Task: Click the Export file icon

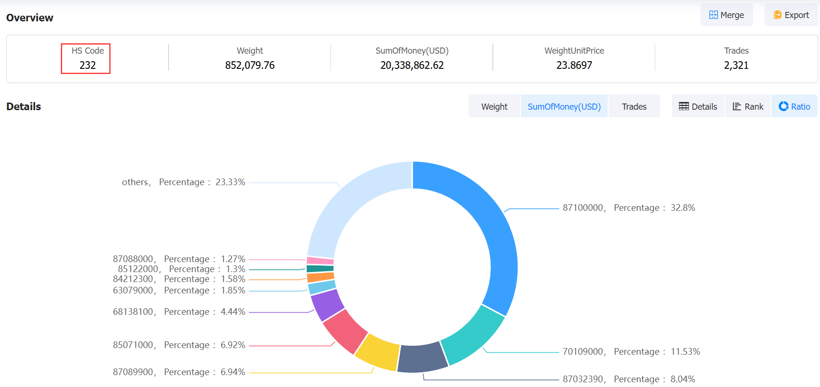Action: [778, 15]
